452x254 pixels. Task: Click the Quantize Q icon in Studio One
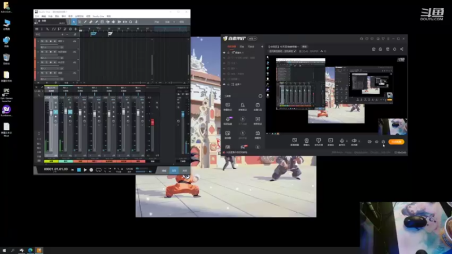[x=131, y=22]
